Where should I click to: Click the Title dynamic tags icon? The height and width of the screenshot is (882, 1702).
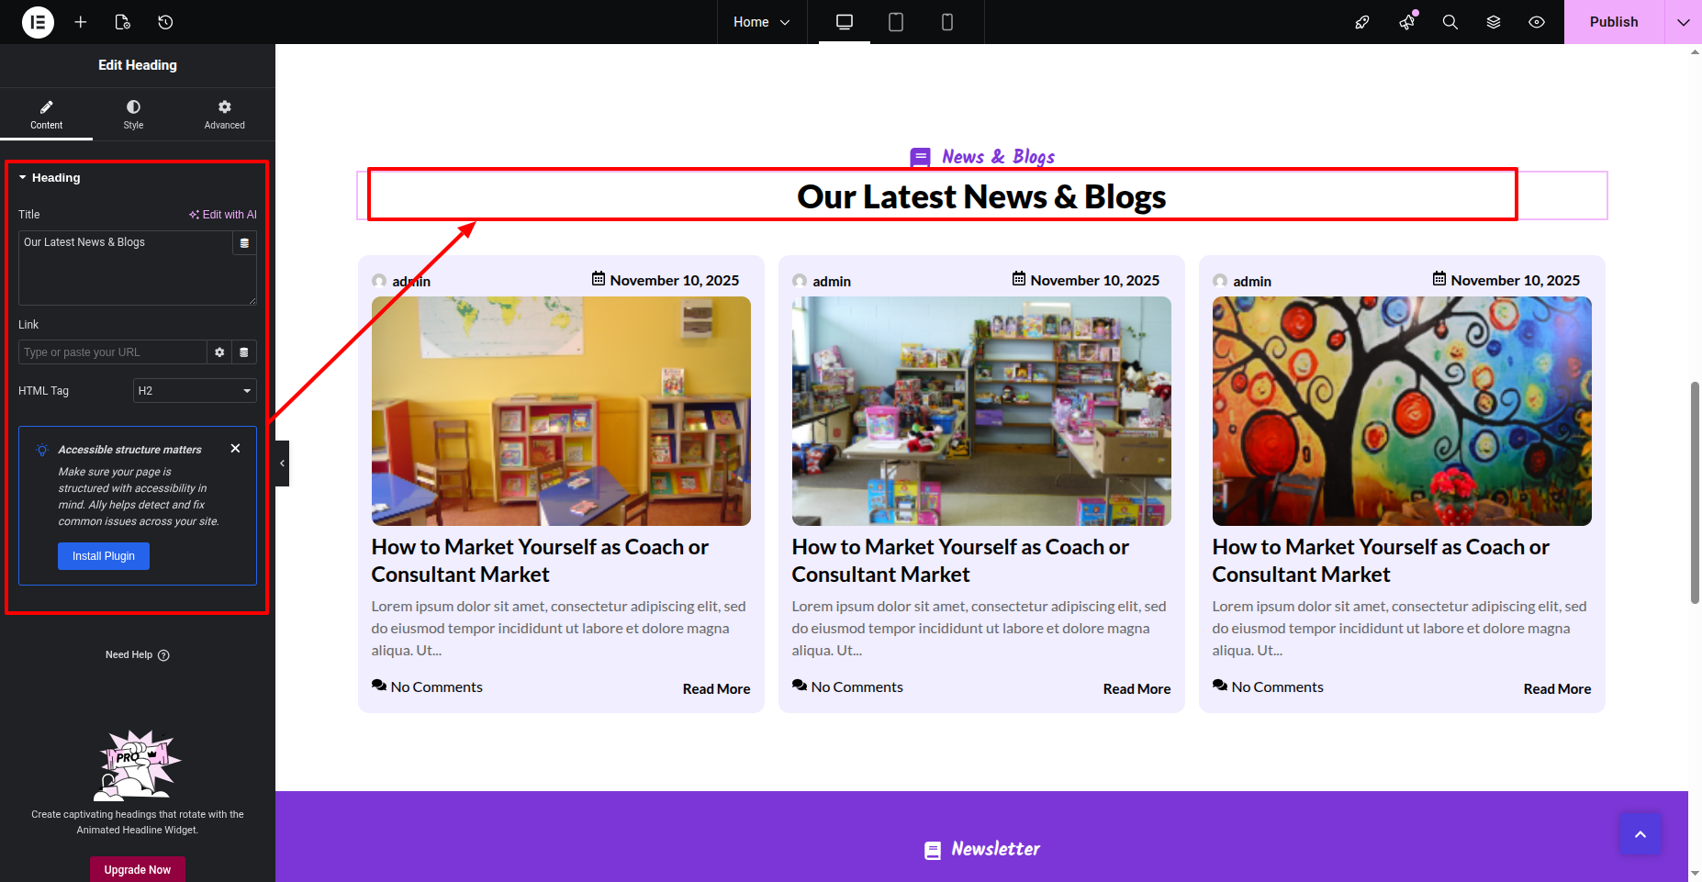pyautogui.click(x=244, y=243)
